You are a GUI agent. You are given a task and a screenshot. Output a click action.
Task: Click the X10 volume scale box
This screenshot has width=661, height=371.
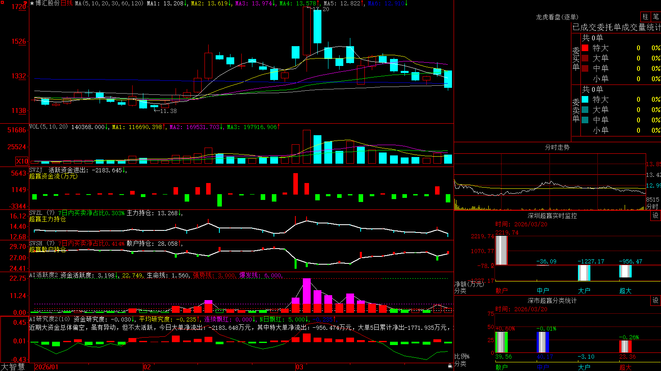22,162
